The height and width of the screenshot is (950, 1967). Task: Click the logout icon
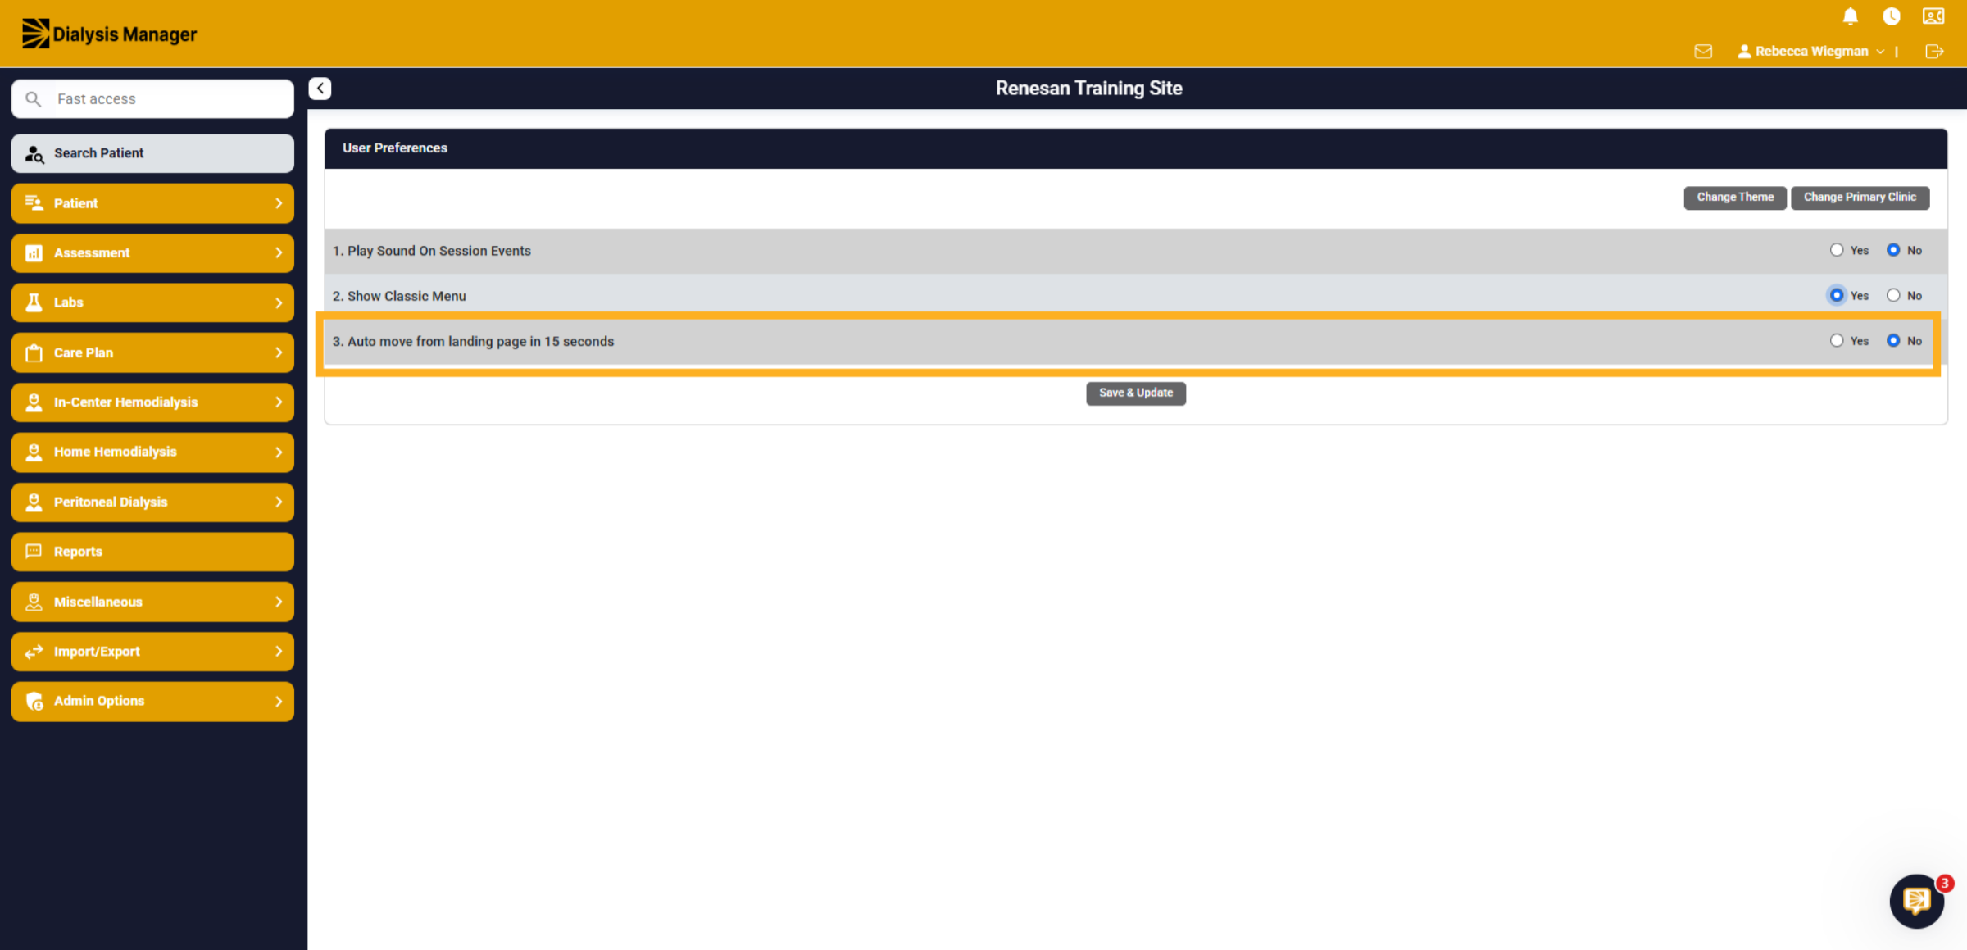click(x=1934, y=52)
